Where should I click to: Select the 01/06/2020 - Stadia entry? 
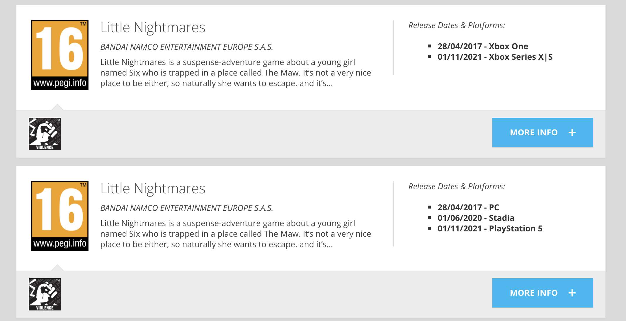pos(476,218)
